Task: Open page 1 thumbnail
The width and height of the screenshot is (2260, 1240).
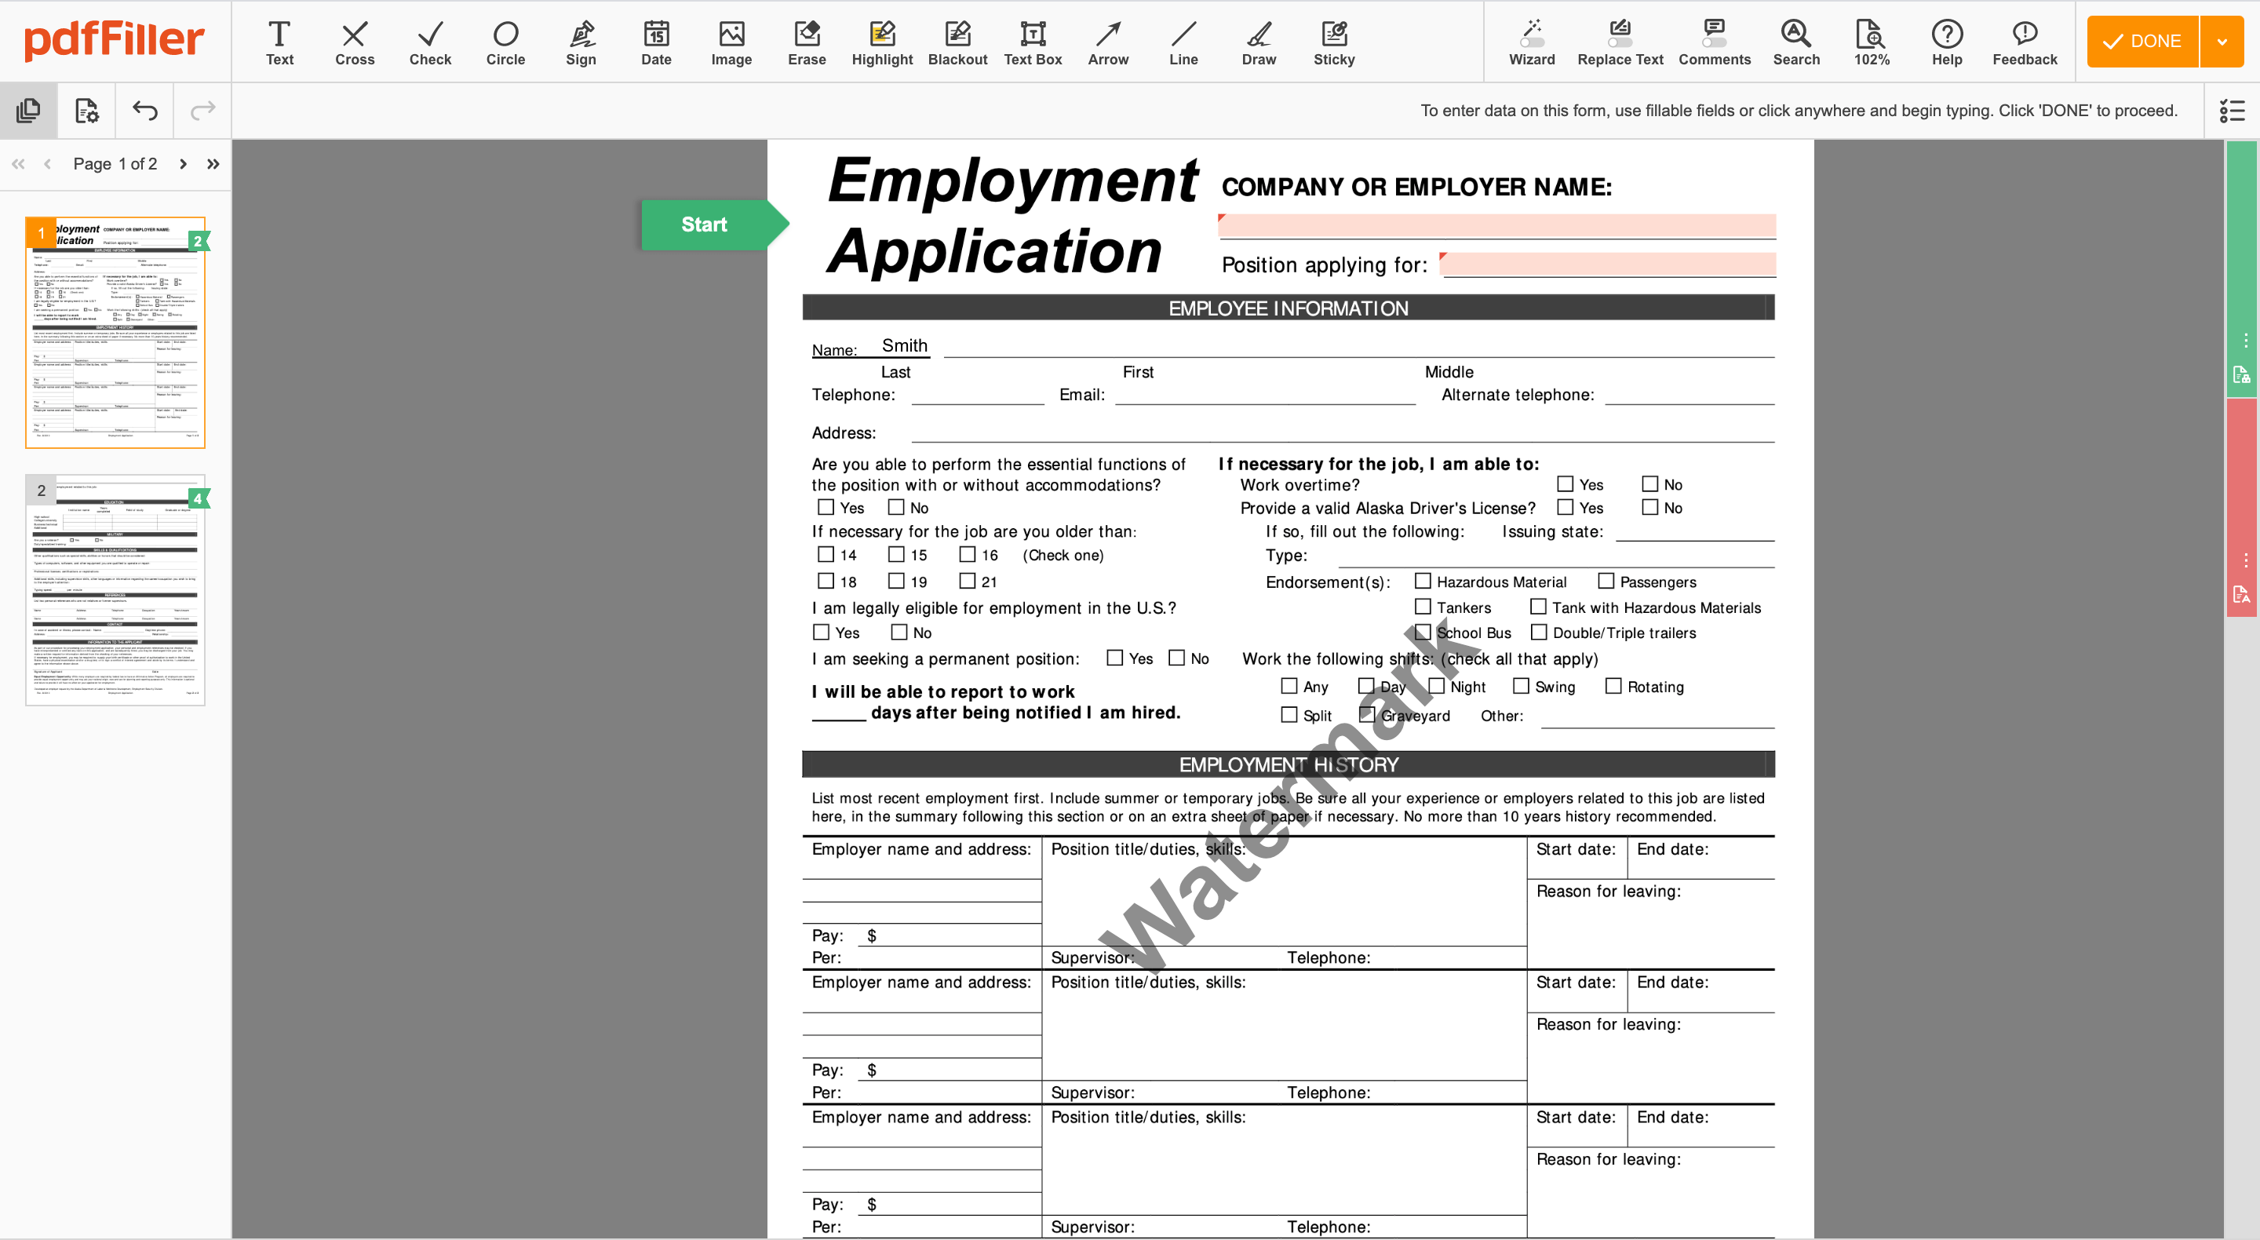Action: click(115, 333)
